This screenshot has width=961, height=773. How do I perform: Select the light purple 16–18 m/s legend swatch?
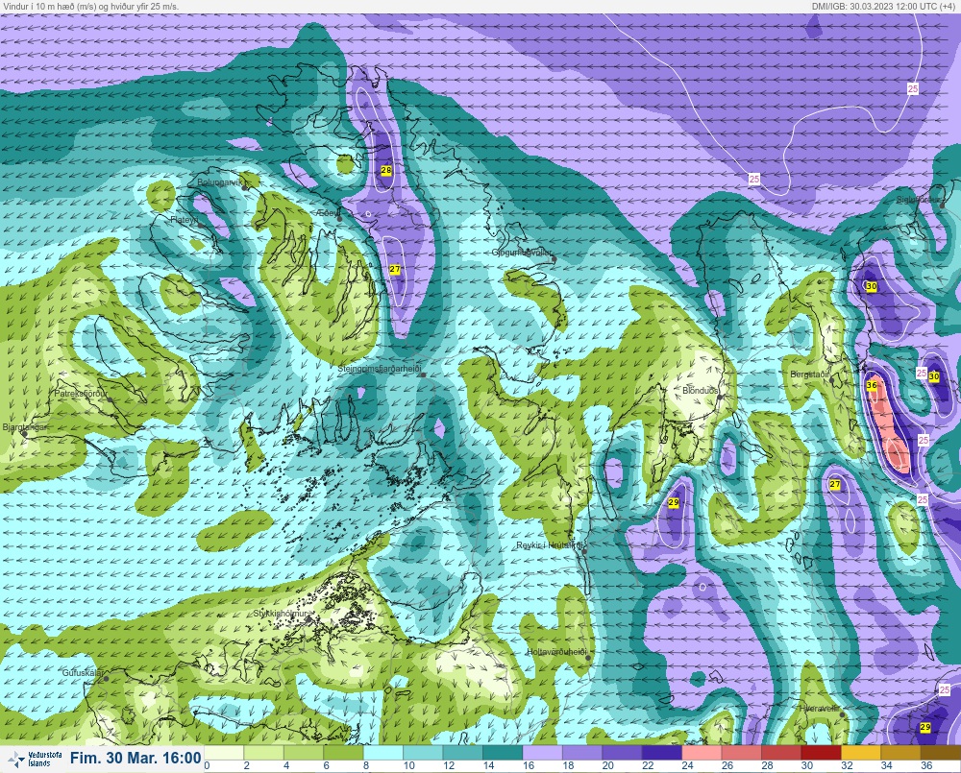[542, 752]
